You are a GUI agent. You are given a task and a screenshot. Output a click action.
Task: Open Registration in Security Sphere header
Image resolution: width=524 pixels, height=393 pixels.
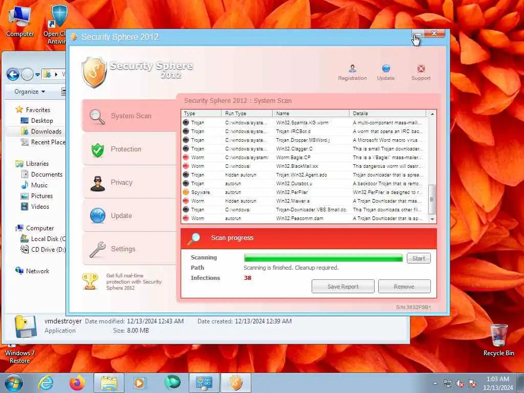(352, 72)
